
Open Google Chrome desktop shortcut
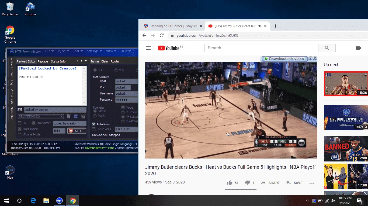coord(10,34)
